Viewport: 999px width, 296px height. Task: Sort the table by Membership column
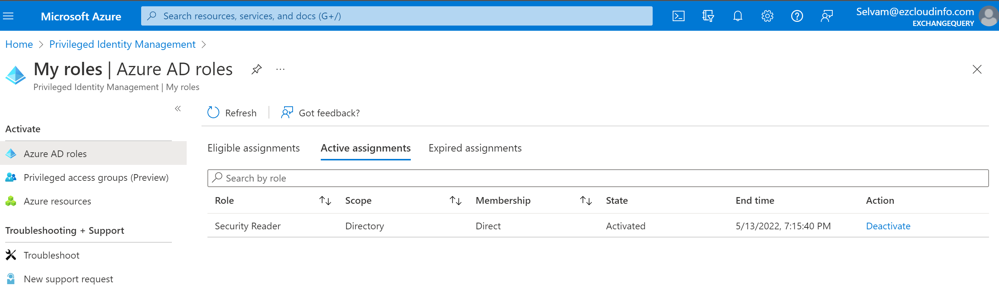click(x=586, y=200)
